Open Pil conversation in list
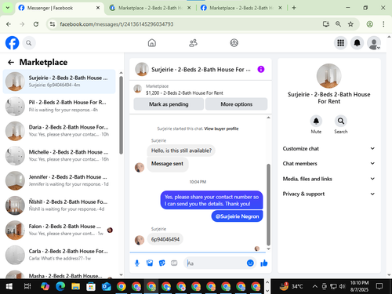 [x=59, y=106]
